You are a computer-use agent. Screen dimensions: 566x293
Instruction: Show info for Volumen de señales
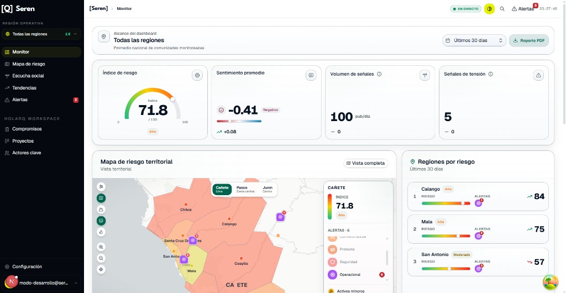[379, 74]
